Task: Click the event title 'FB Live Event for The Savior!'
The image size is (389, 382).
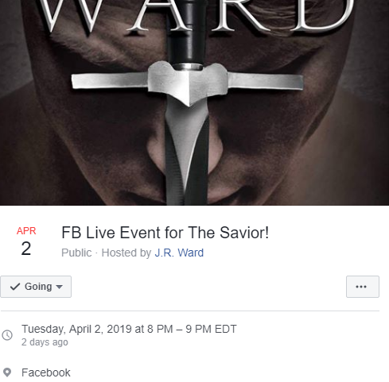Action: (x=165, y=233)
